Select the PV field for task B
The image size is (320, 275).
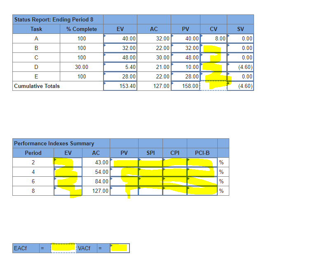tap(186, 48)
